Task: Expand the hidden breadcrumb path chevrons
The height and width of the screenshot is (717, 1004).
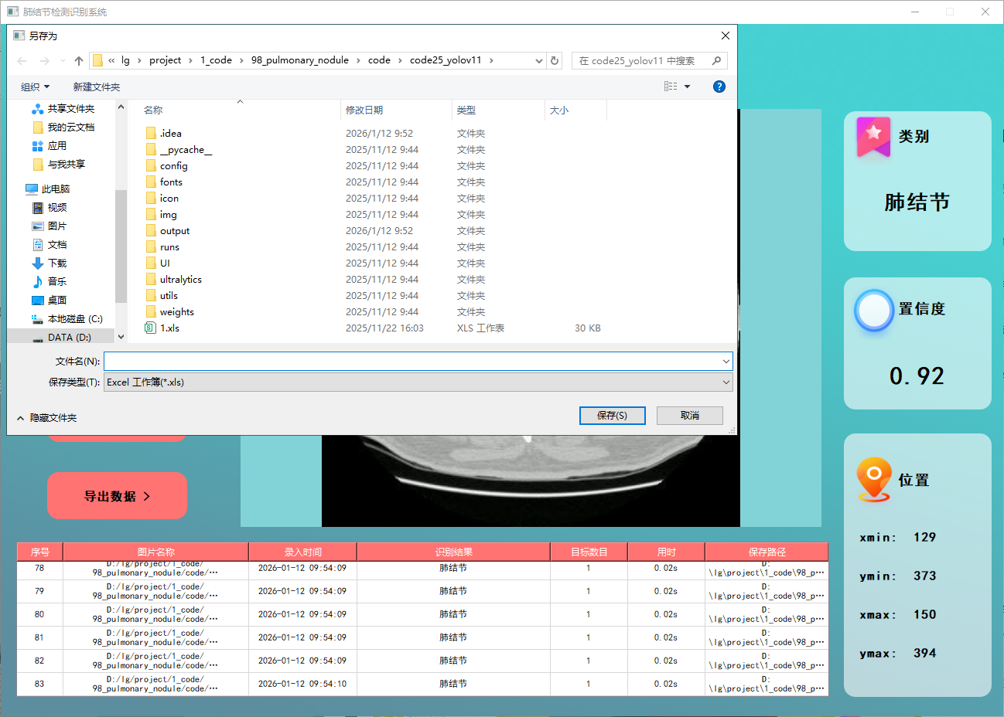Action: click(112, 60)
